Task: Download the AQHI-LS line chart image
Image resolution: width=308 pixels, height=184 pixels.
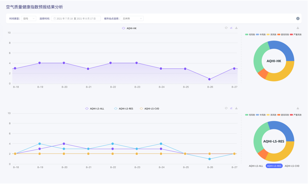Action: pos(236,108)
